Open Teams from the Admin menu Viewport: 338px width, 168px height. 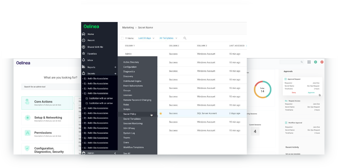127,138
